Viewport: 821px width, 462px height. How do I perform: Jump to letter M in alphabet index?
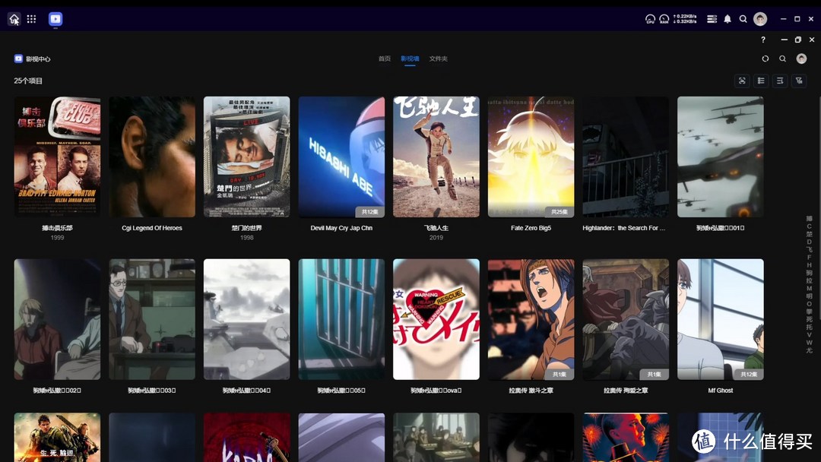click(x=810, y=289)
